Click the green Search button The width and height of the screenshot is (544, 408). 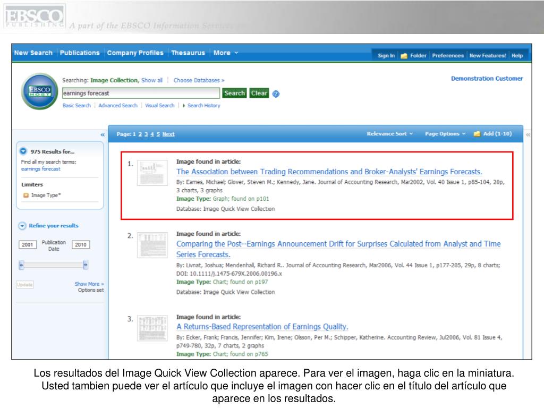click(234, 93)
